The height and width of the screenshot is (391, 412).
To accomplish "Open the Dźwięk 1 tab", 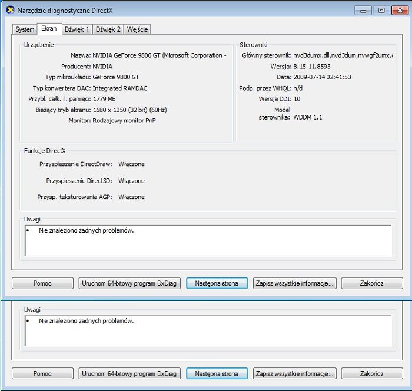I will point(77,29).
